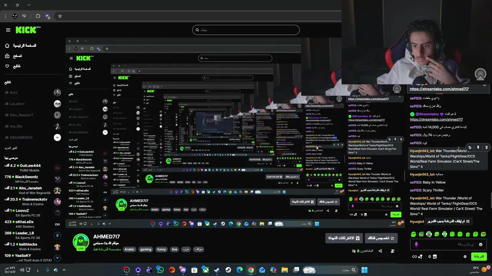The image size is (492, 276).
Task: Click the Chrome profile avatar icon
Action: 15,16
